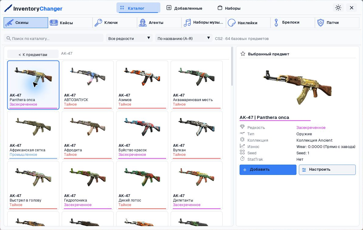Toggle light/dark theme sun icon
Screen dimensions: 363x230
(338, 8)
